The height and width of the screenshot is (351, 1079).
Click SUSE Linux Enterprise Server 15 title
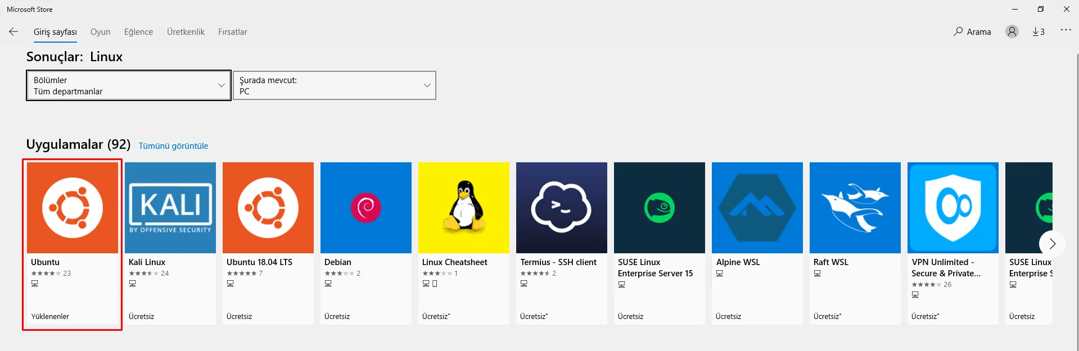coord(656,268)
